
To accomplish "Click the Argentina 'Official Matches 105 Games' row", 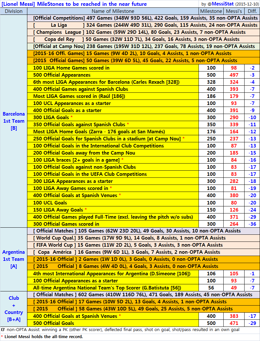I will click(144, 231).
